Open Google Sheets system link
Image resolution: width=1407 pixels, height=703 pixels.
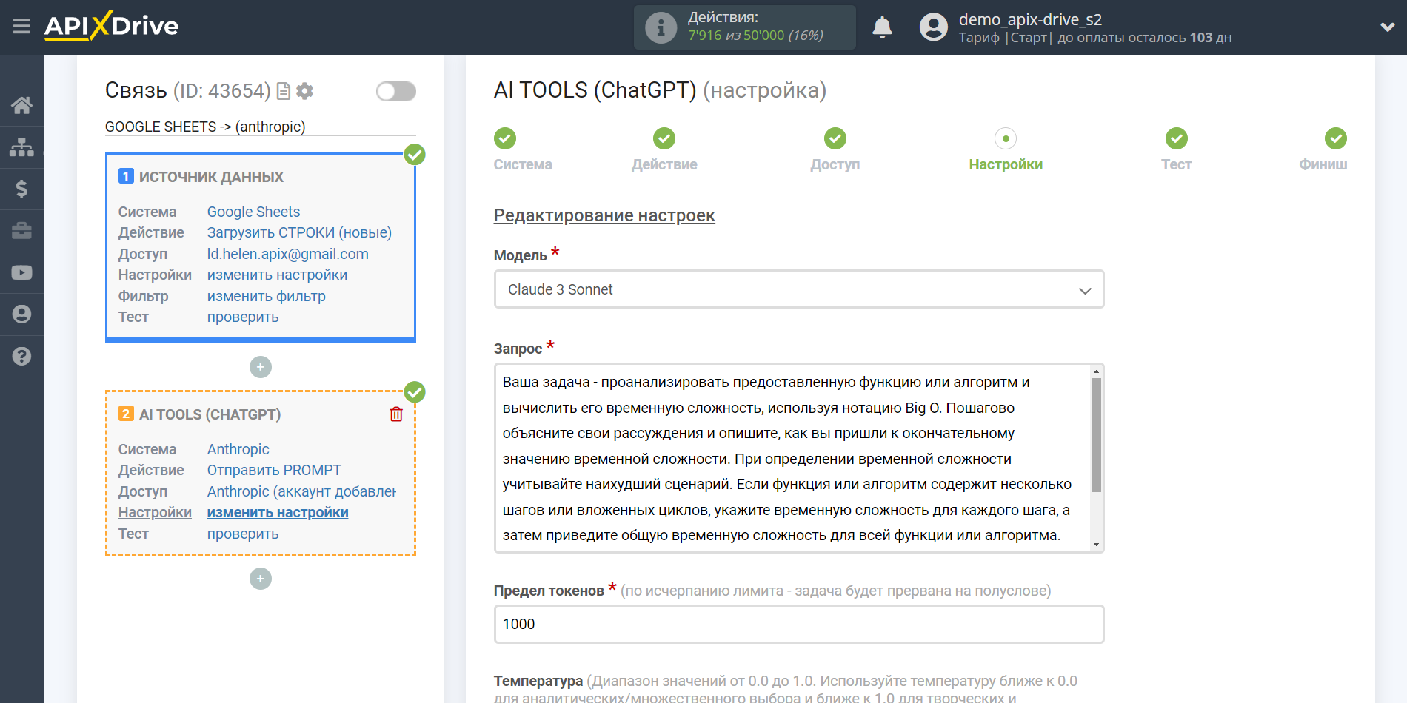tap(253, 212)
